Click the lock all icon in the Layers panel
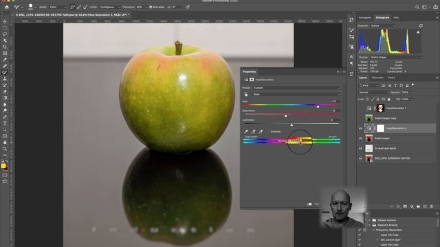 [388, 99]
